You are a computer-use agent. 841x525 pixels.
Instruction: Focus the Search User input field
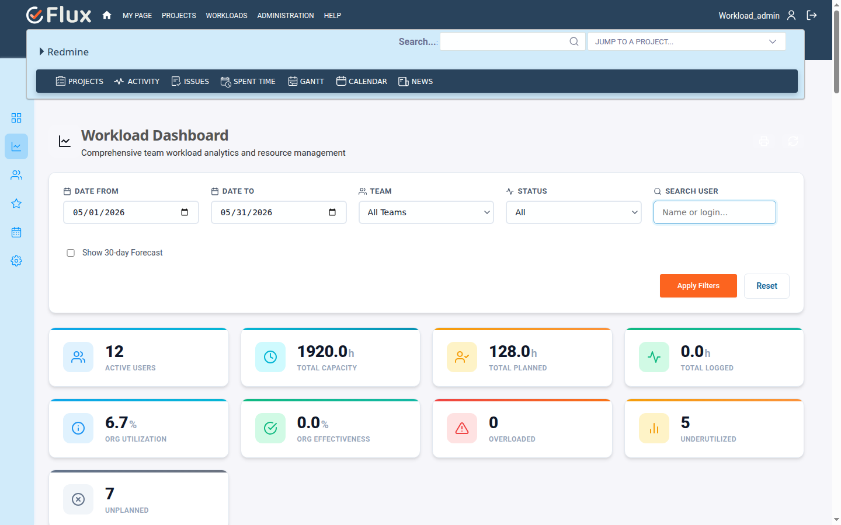(x=715, y=212)
